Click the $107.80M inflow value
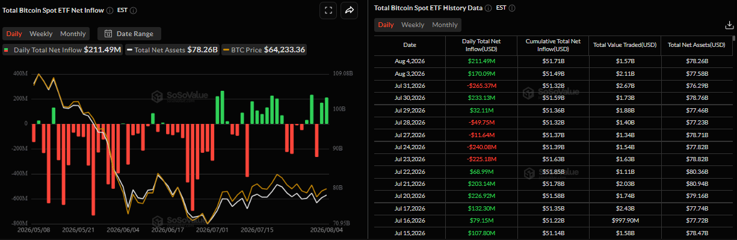Image resolution: width=737 pixels, height=240 pixels. (481, 233)
